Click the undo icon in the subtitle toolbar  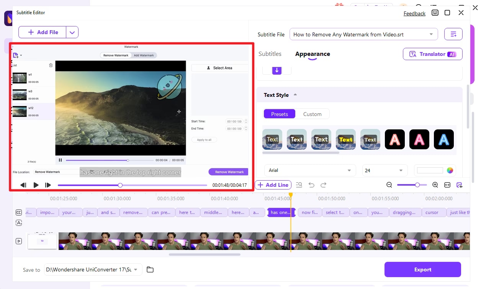[x=311, y=185]
